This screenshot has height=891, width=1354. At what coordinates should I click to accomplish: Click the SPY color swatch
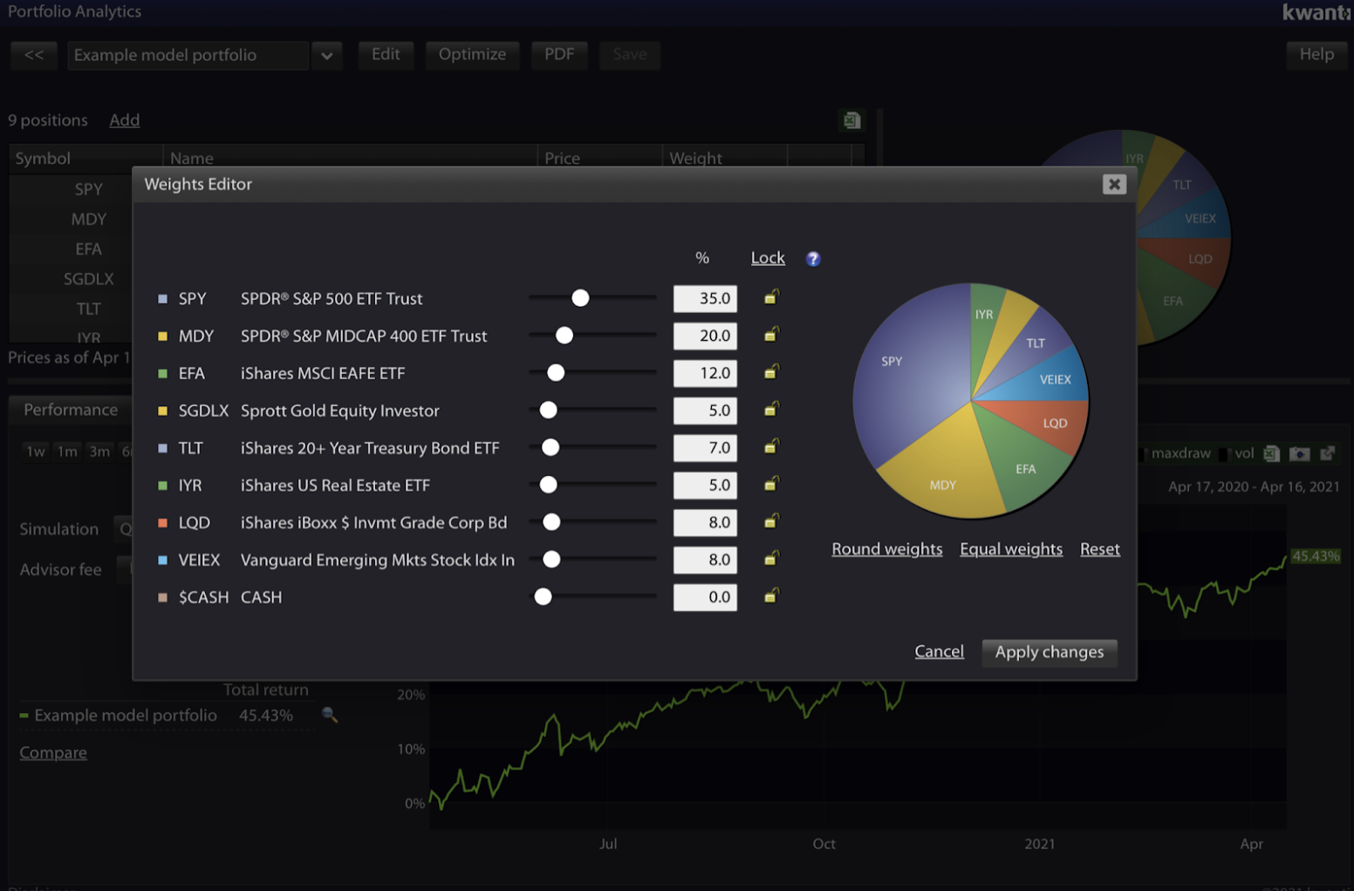162,298
